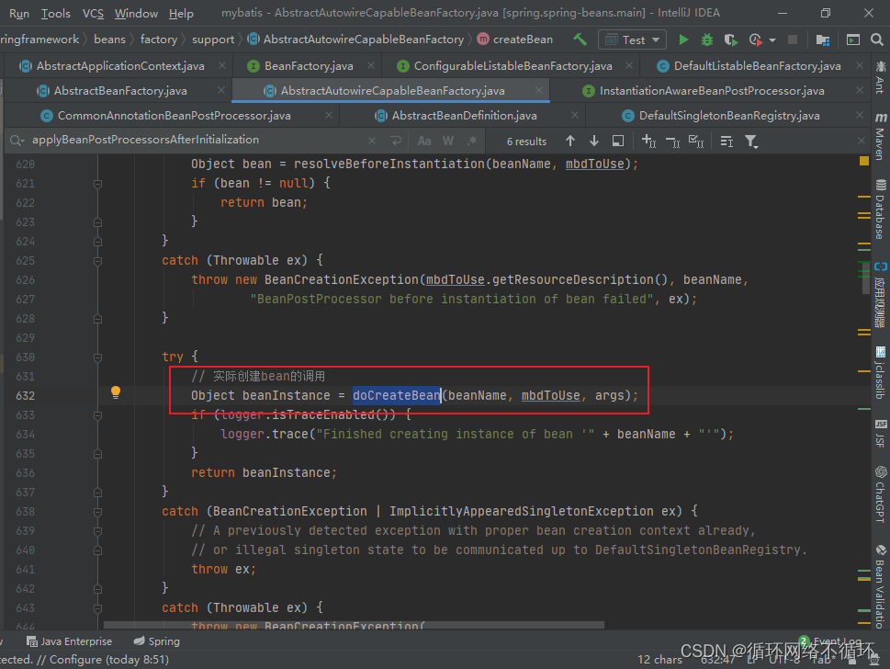Jump to next search occurrence arrow
The width and height of the screenshot is (890, 669).
594,141
